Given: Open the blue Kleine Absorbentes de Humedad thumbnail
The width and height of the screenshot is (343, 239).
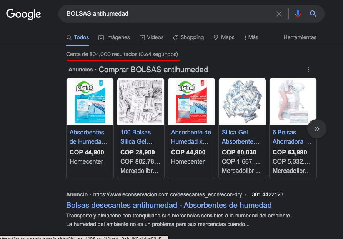Looking at the screenshot, I should coord(90,101).
